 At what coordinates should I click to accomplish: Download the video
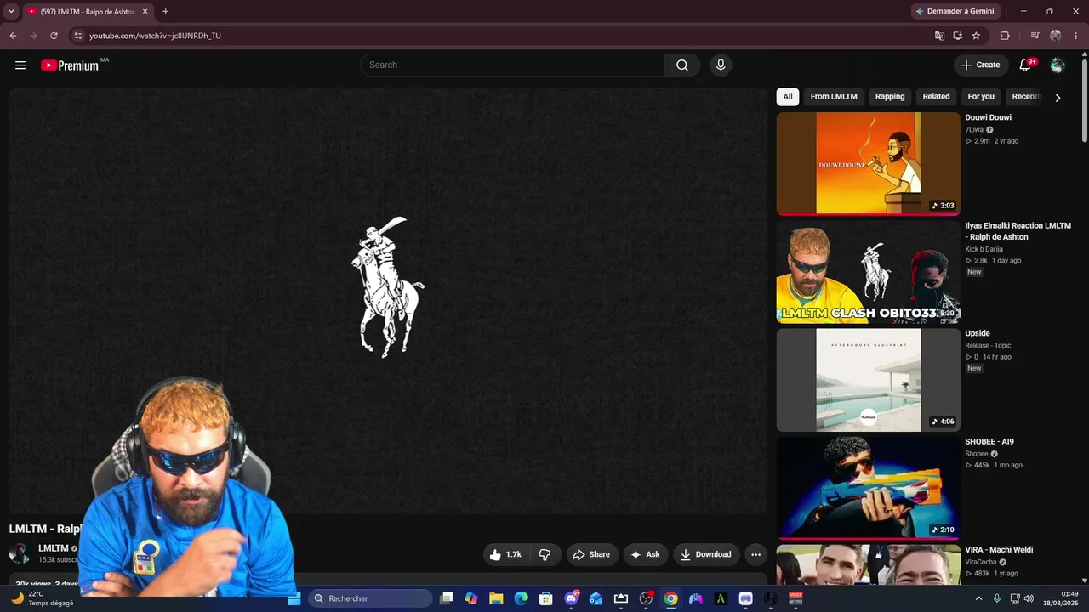[706, 554]
